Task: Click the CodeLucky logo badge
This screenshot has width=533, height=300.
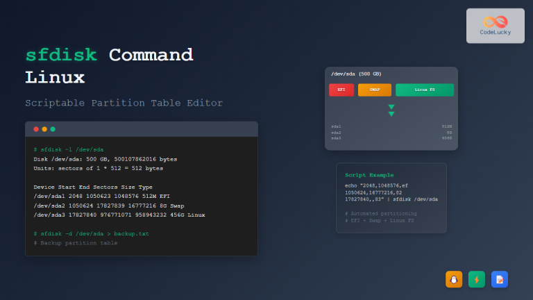Action: [495, 26]
